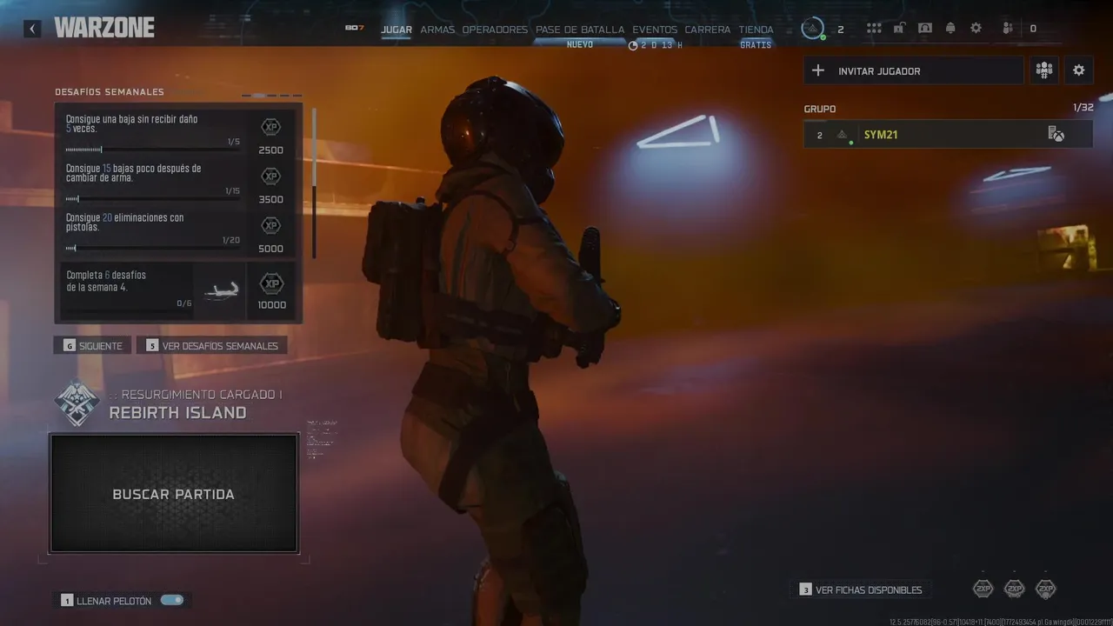Click the DESAFÍOS SEMANALES heading
The image size is (1113, 626).
(x=110, y=92)
